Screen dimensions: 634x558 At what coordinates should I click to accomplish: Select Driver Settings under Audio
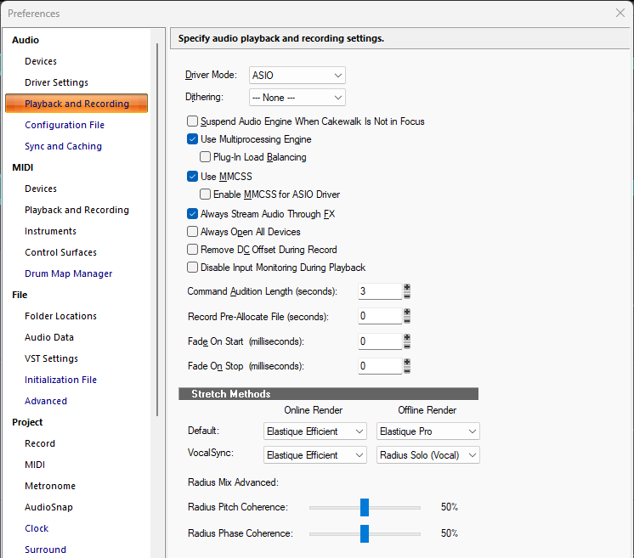pyautogui.click(x=56, y=82)
